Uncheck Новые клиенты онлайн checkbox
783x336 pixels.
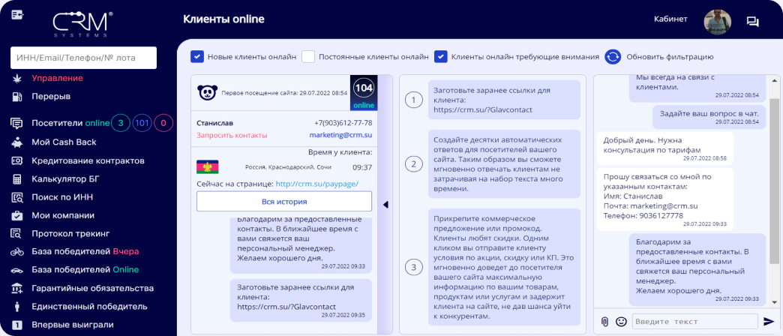click(196, 56)
